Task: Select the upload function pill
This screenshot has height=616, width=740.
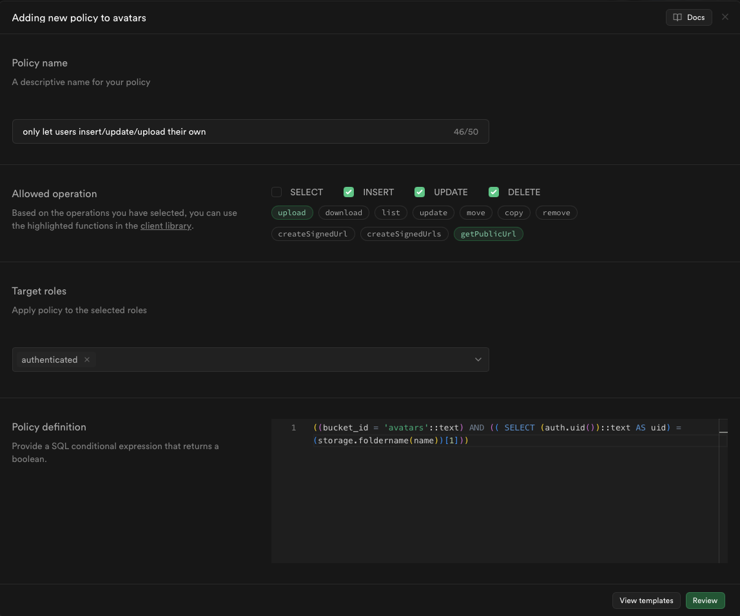Action: point(292,212)
